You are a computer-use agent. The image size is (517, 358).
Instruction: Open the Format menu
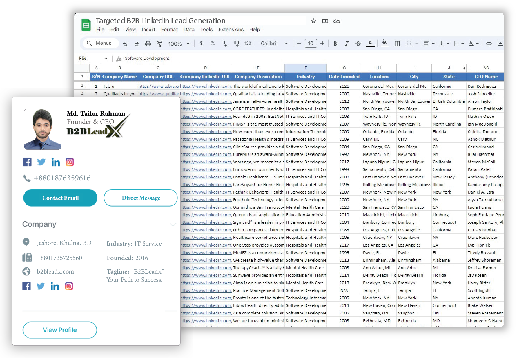(169, 29)
